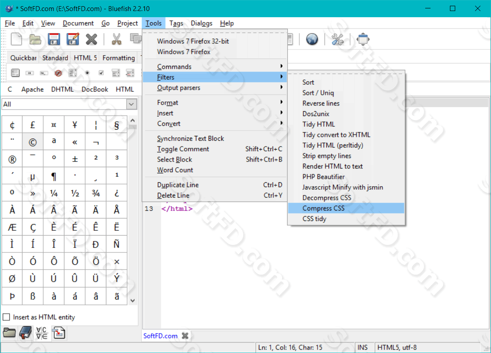Viewport: 491px width, 353px height.
Task: Click the up arrow of character map scrollbar
Action: (x=132, y=120)
